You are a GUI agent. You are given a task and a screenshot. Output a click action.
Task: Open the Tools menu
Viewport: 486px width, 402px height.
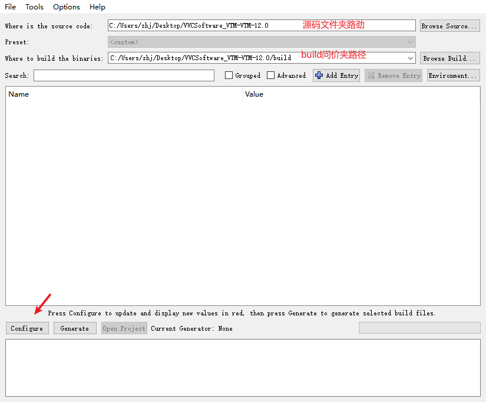(34, 7)
